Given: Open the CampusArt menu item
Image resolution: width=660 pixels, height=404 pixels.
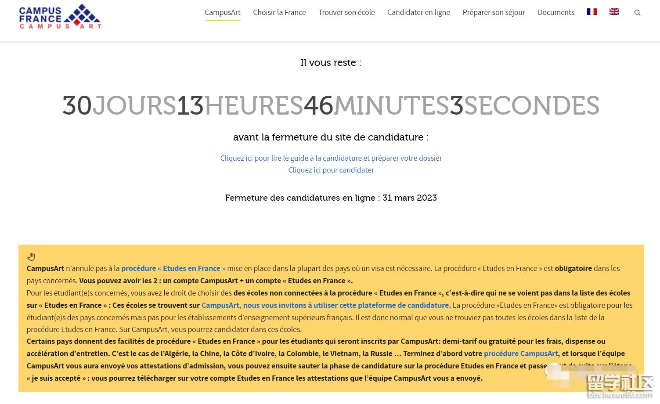Looking at the screenshot, I should click(222, 12).
